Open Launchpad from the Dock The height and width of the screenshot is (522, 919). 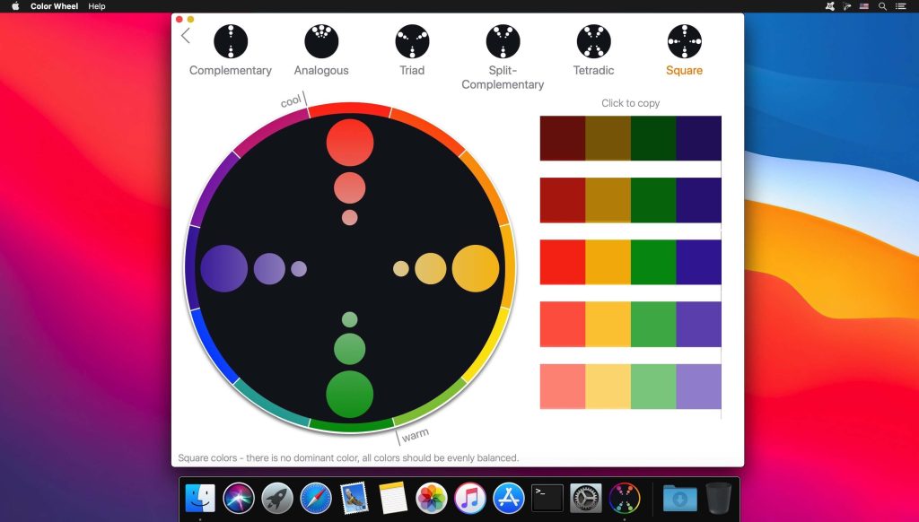277,498
